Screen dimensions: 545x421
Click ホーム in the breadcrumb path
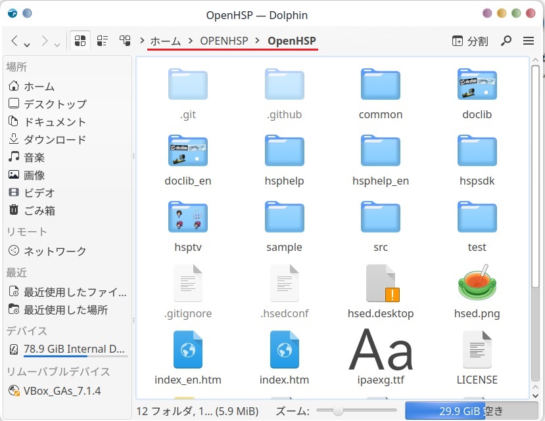click(166, 41)
